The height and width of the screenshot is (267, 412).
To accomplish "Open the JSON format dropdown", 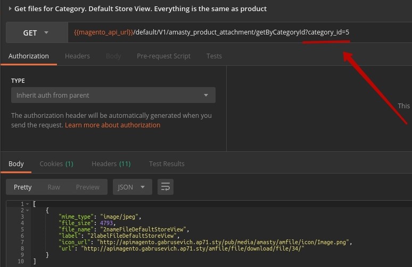I will coord(132,187).
